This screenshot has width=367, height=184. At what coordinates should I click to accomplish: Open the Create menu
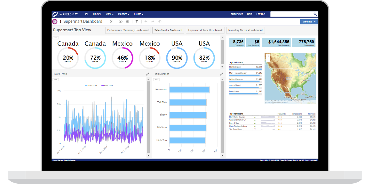139,14
